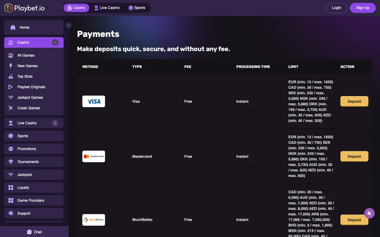Open the floating purple widget button
The width and height of the screenshot is (380, 237).
pos(369,213)
